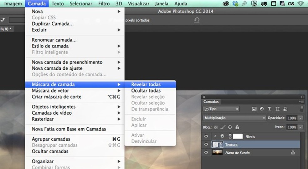
Task: Click the screen sharing monitor icon in menu bar
Action: click(254, 3)
